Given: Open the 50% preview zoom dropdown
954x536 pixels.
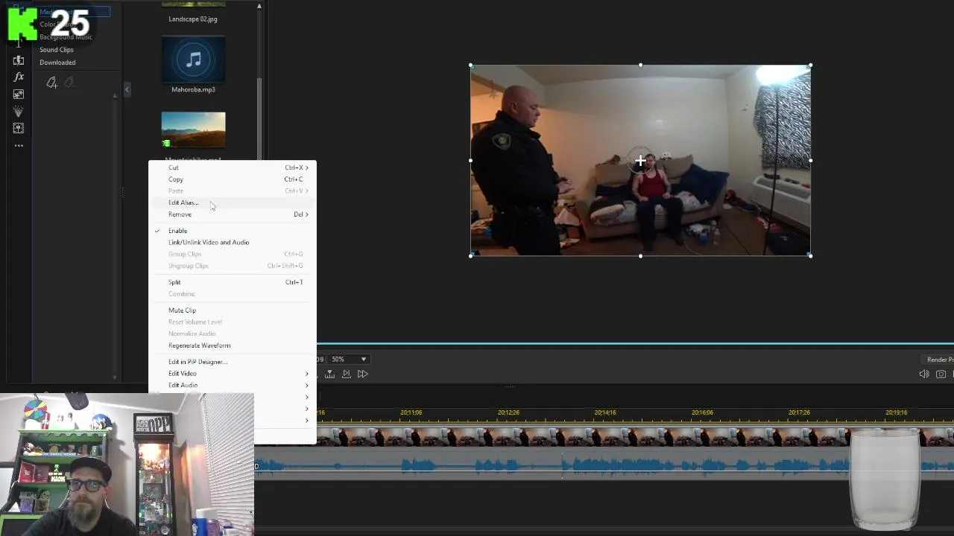Looking at the screenshot, I should click(349, 359).
